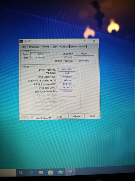Image resolution: width=135 pixels, height=181 pixels.
Task: Maximize the CPU-Z window
Action: [85, 41]
